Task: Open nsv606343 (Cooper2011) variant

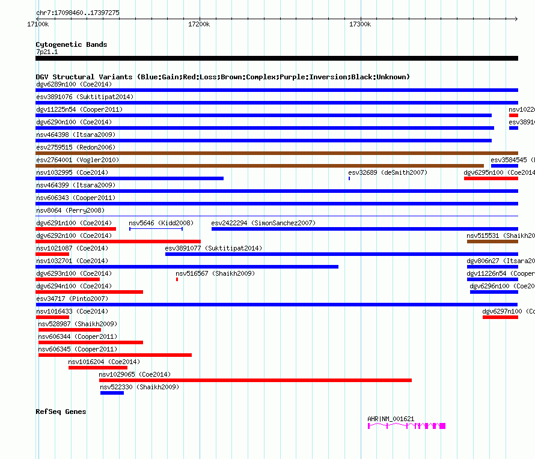Action: (76, 198)
